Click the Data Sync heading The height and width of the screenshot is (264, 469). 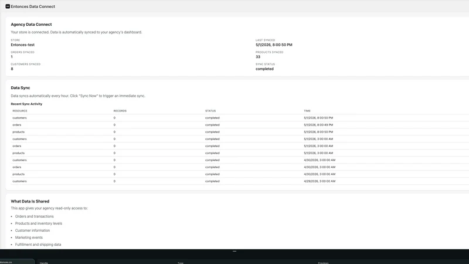[x=21, y=87]
